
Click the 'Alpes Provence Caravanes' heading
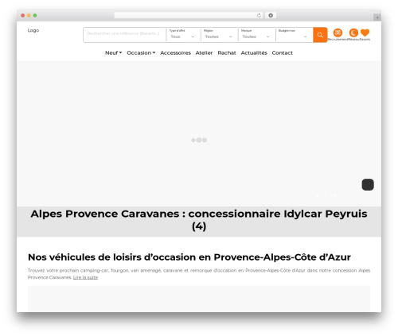[x=199, y=220]
